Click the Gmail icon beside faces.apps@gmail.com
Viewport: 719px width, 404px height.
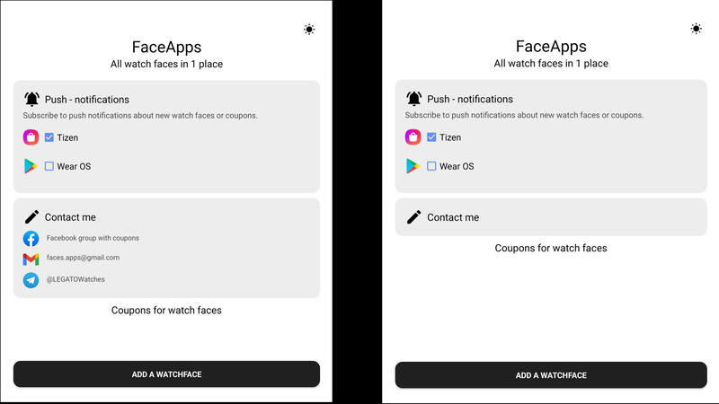[x=31, y=259]
